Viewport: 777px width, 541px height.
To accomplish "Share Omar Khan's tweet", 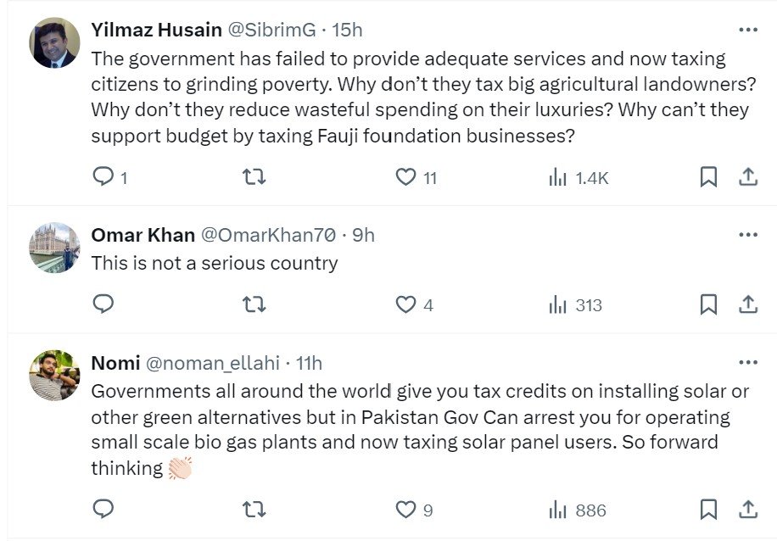I will click(748, 304).
